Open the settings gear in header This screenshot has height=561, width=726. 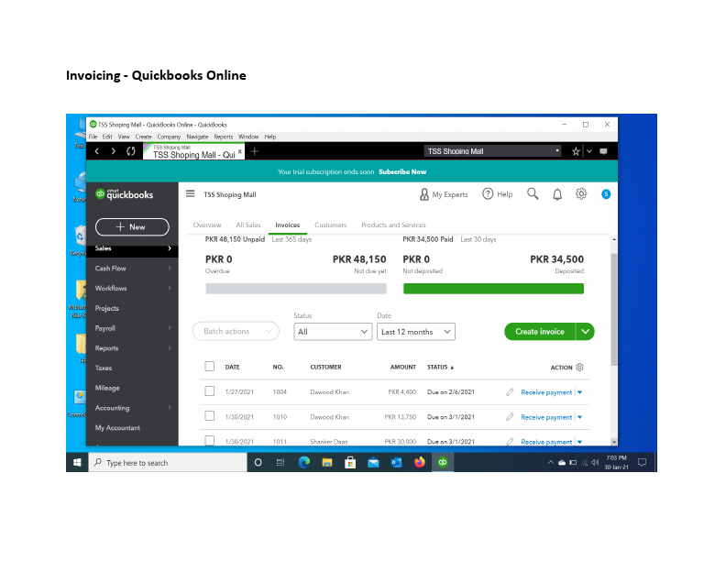581,194
